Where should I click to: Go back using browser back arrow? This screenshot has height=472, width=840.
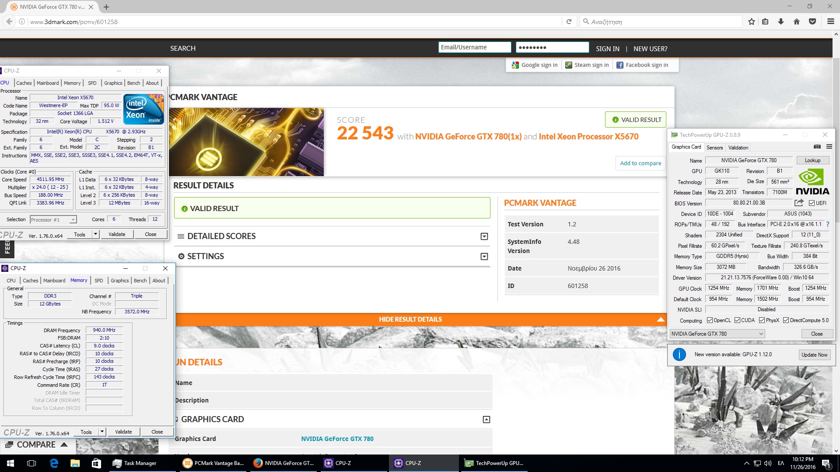point(9,21)
